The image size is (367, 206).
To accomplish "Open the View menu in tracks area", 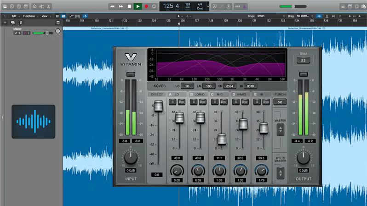I will click(x=46, y=16).
